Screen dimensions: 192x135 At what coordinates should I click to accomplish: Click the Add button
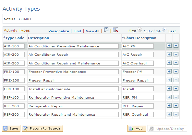tap(137, 129)
